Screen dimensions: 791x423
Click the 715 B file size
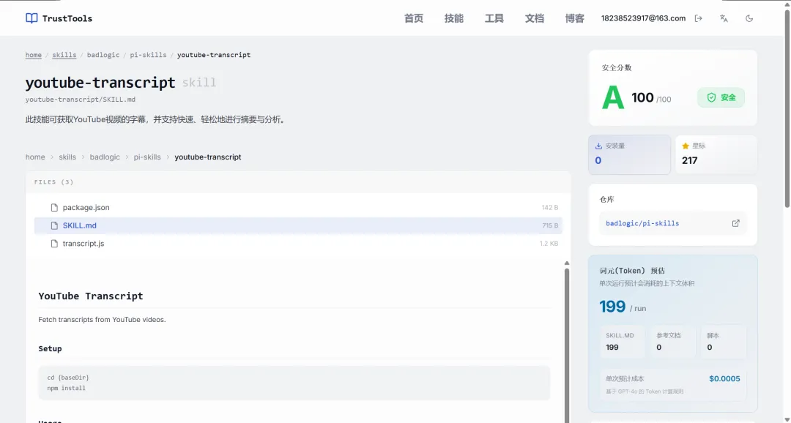550,225
